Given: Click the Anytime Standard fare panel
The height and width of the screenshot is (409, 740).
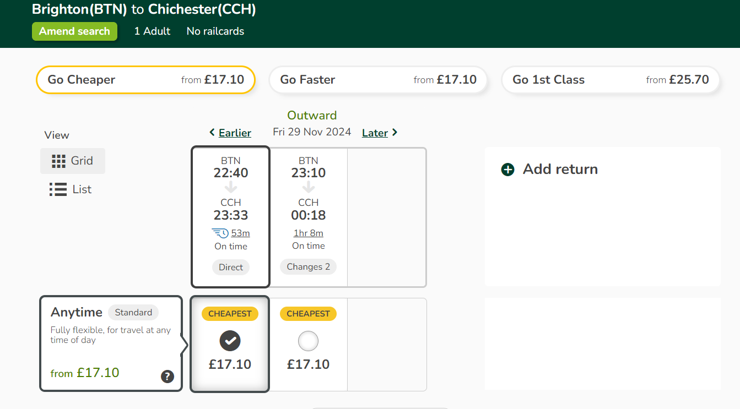Looking at the screenshot, I should (x=111, y=344).
